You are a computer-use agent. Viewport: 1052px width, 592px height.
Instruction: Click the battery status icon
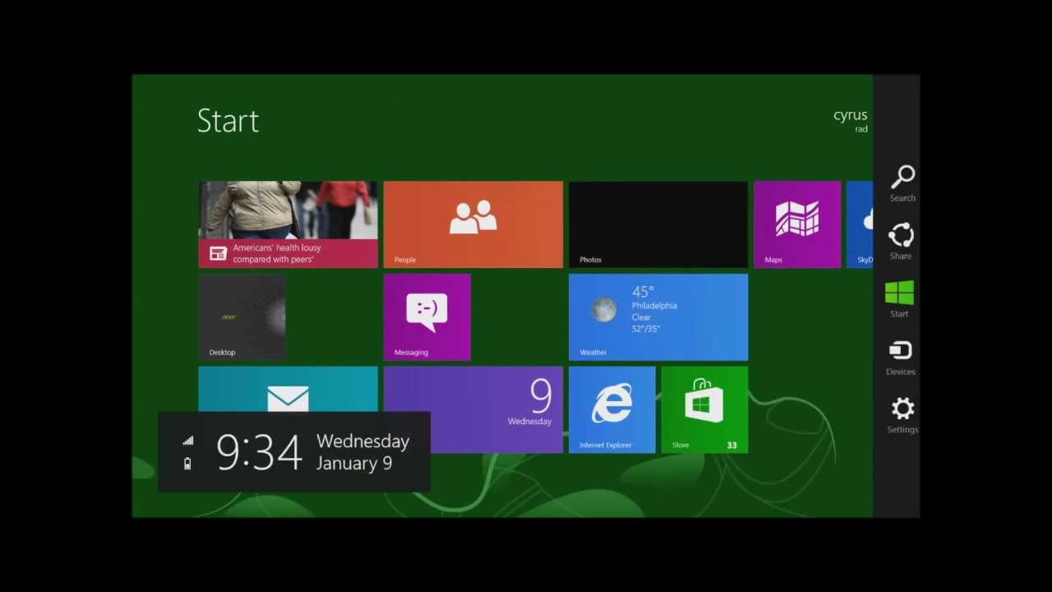(187, 464)
